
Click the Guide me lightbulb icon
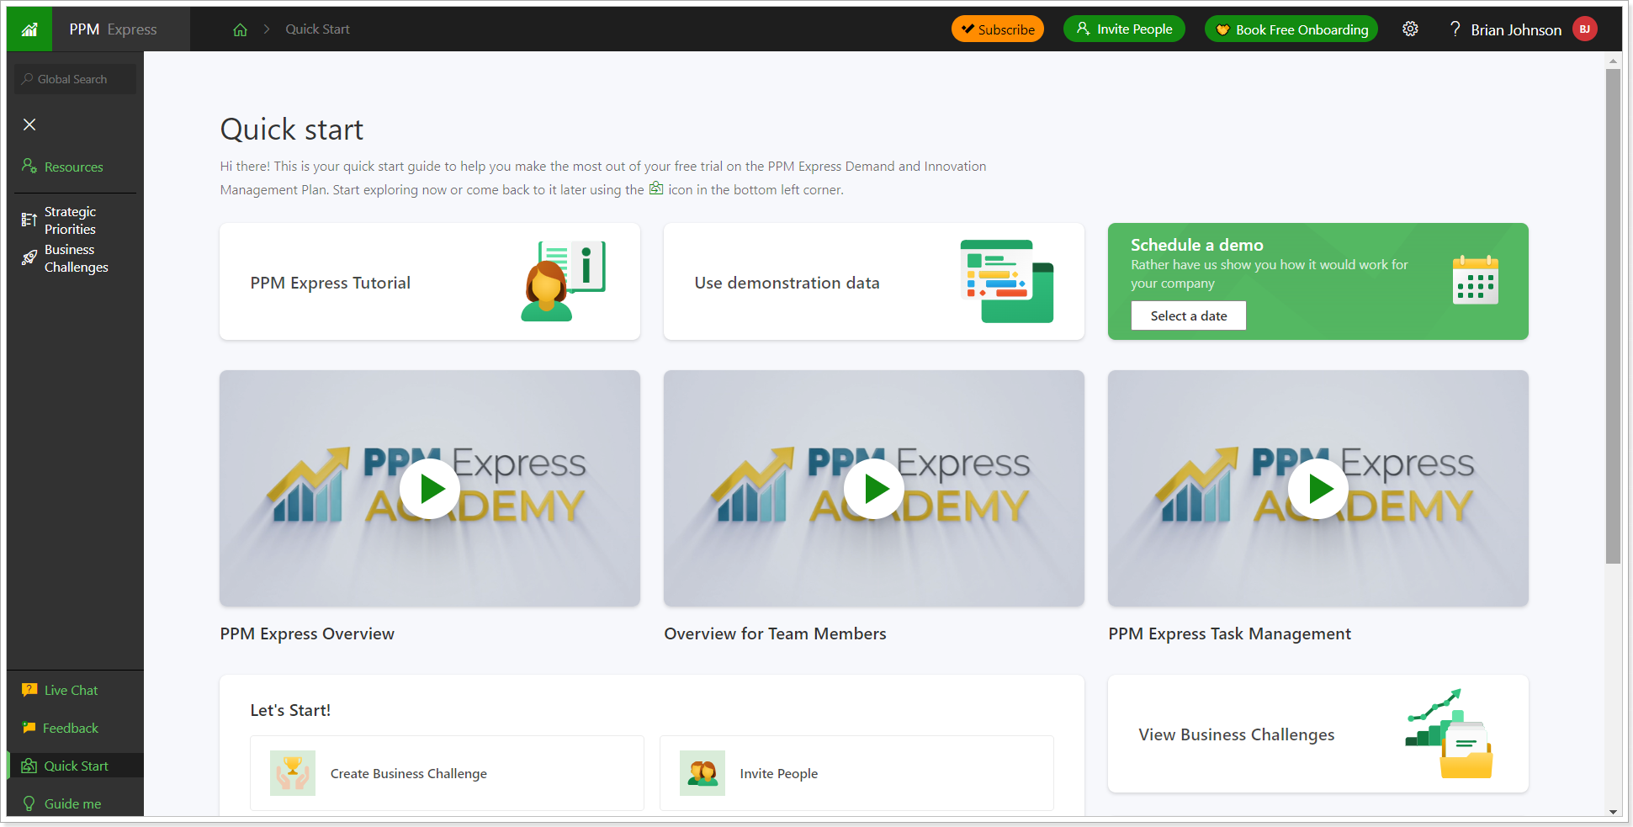29,803
